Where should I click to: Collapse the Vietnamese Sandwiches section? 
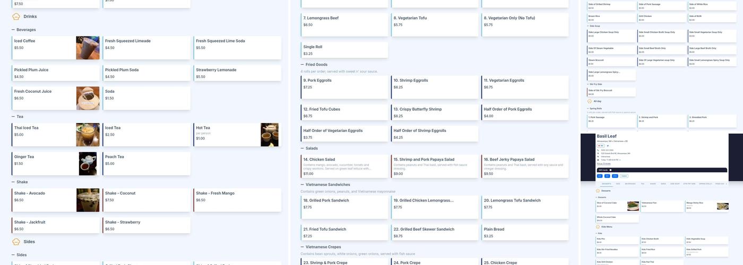click(x=303, y=185)
